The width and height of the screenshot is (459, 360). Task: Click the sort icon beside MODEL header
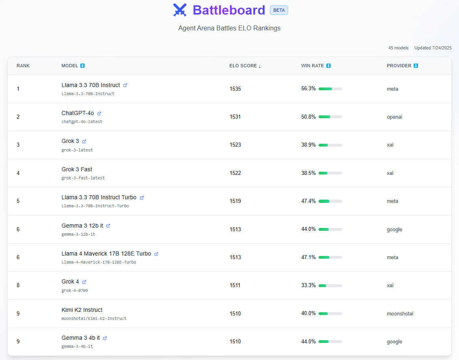coord(82,66)
